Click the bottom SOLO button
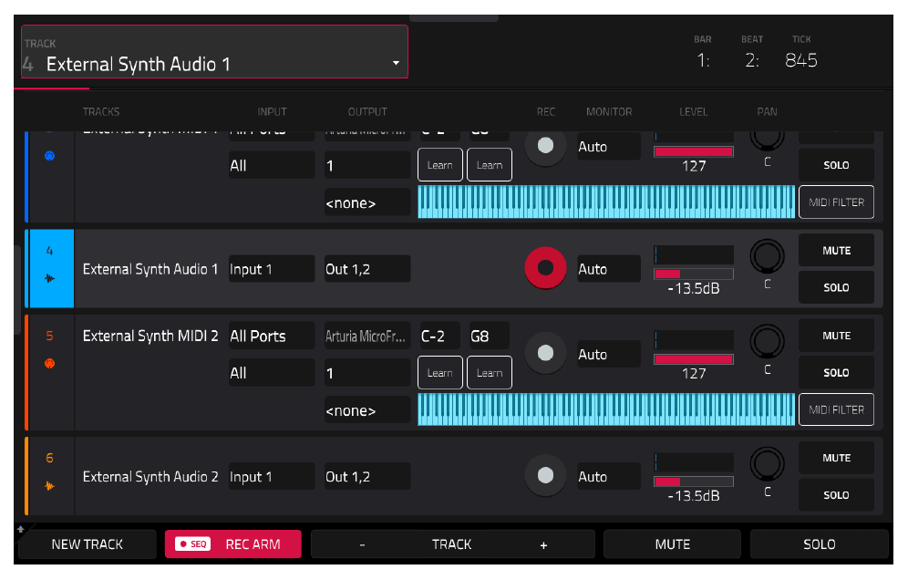The width and height of the screenshot is (908, 580). pyautogui.click(x=819, y=544)
